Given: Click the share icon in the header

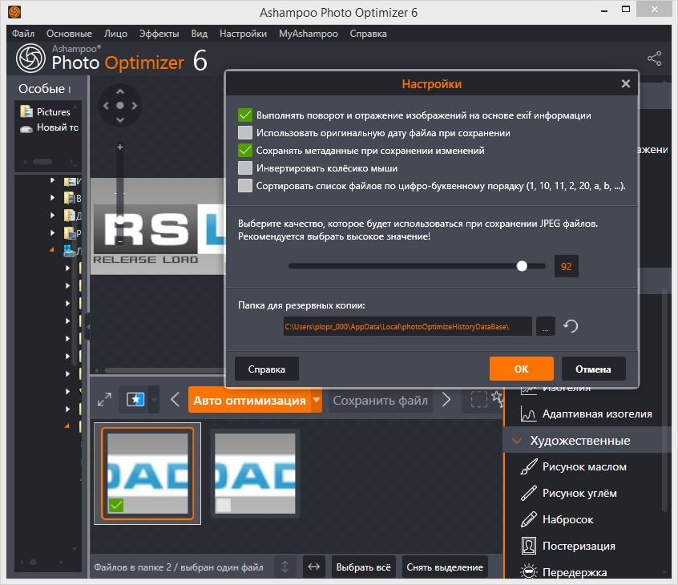Looking at the screenshot, I should (x=654, y=58).
